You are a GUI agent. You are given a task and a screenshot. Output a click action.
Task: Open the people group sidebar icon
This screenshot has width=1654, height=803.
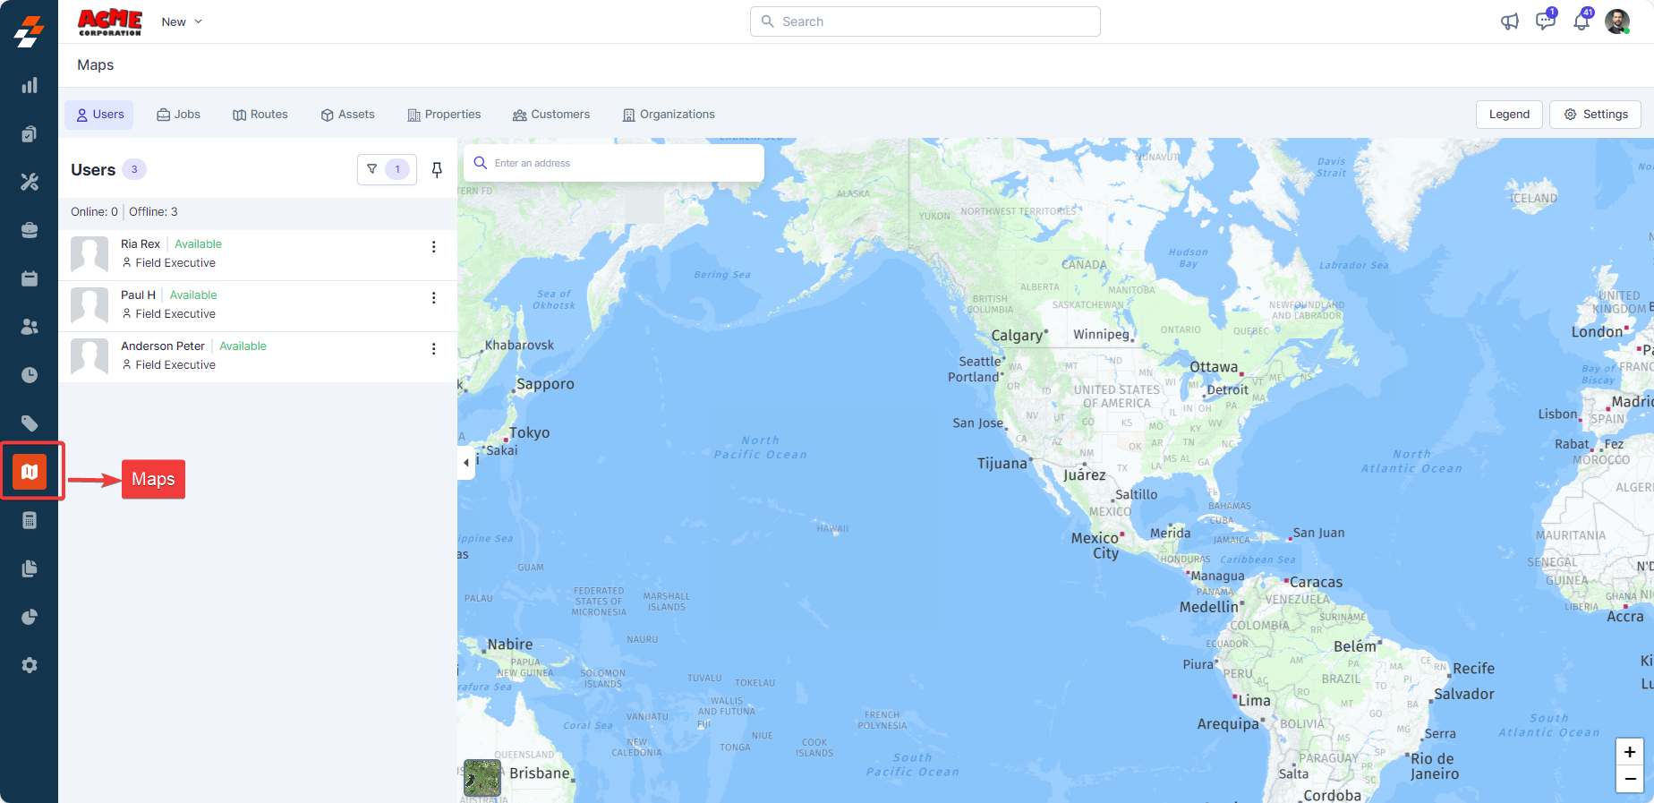[x=30, y=327]
